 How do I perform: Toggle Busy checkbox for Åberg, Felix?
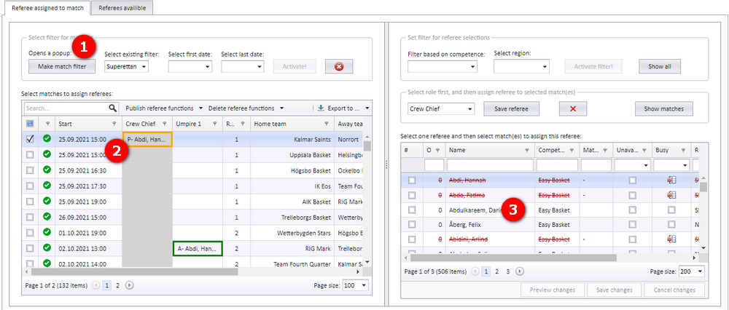click(671, 225)
